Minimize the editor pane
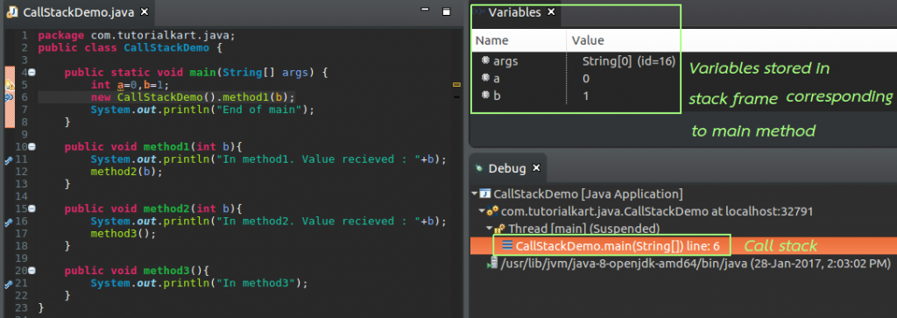This screenshot has height=318, width=897. point(425,11)
